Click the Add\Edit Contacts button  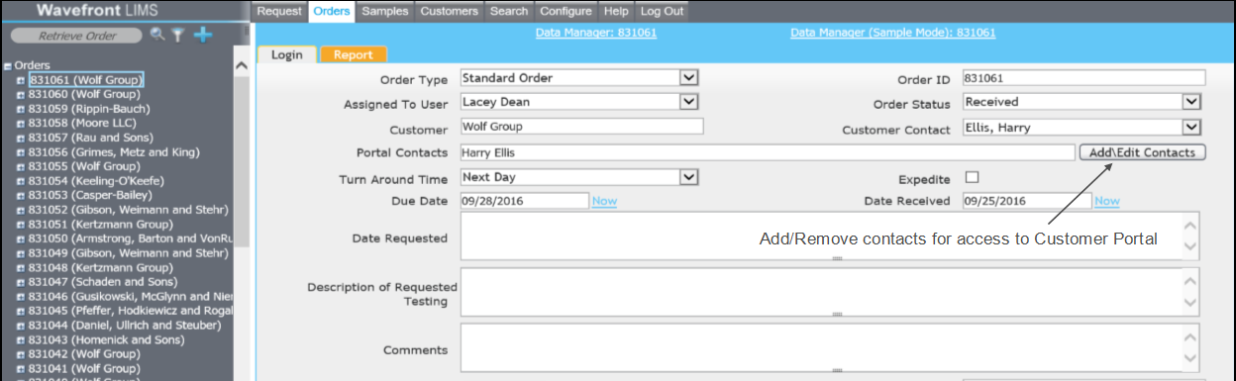click(x=1143, y=152)
